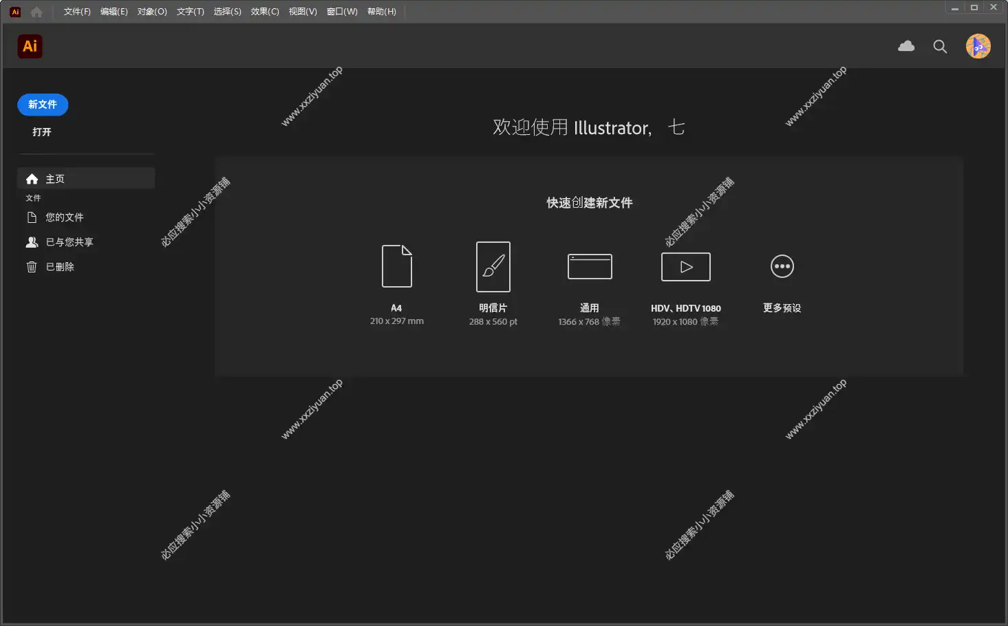Click the Illustrator Ai logo
Screen dimensions: 1008x626
pos(30,46)
